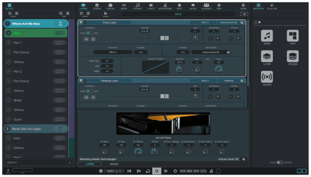Stop playback in transport
311x177 pixels.
(x=157, y=171)
